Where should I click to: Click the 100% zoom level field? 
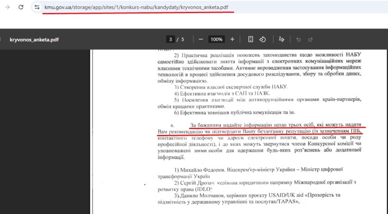coord(216,39)
